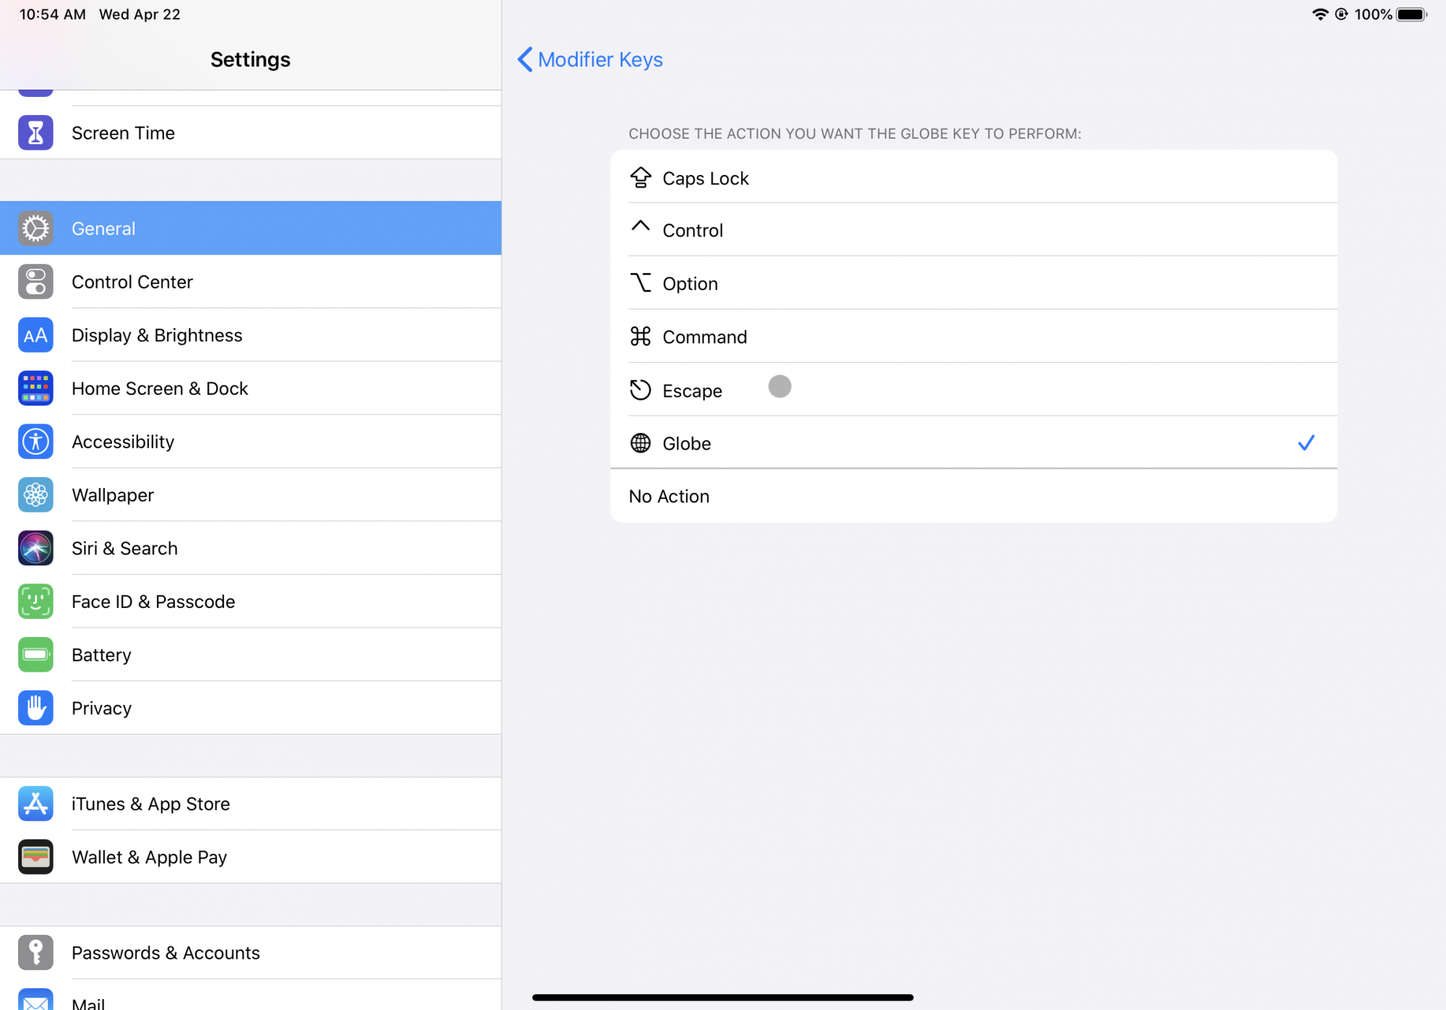Open Battery settings
This screenshot has width=1446, height=1010.
tap(251, 655)
